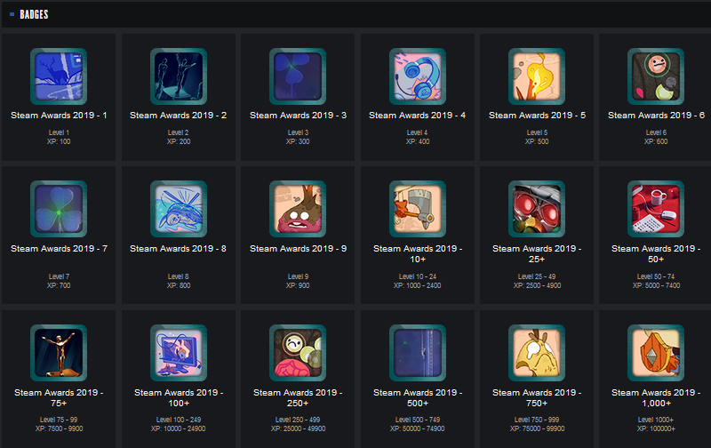Open the Steam Awards 2019 - 4 headphones badge

417,76
